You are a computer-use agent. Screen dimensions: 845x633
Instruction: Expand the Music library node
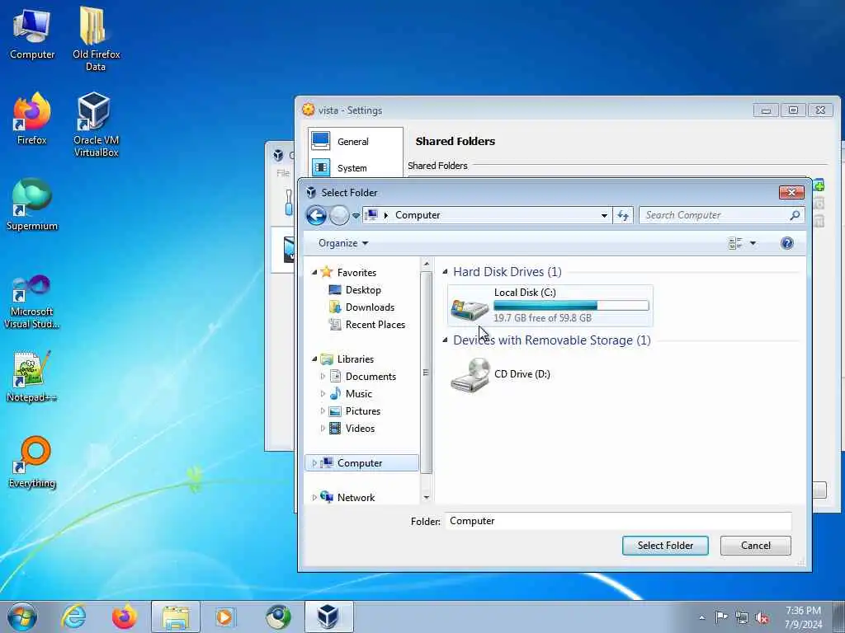pos(323,393)
